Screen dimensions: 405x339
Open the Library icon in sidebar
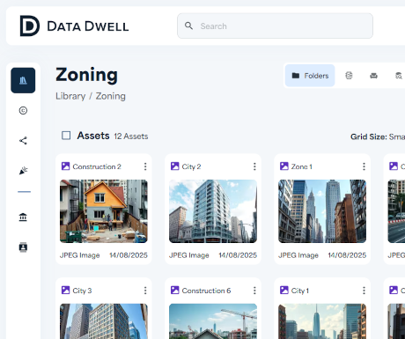tap(23, 80)
